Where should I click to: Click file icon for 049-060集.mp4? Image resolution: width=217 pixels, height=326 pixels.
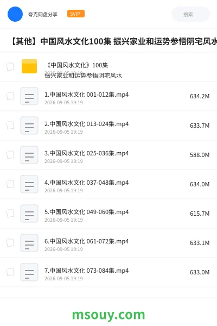(x=29, y=214)
